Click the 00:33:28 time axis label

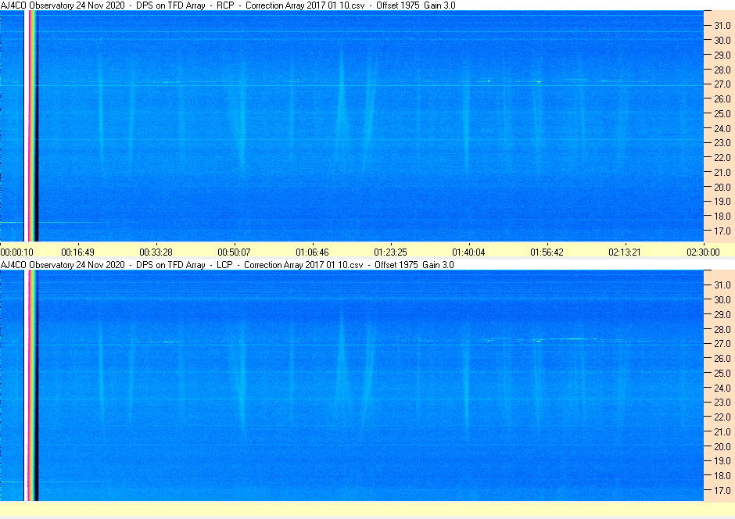pos(156,252)
